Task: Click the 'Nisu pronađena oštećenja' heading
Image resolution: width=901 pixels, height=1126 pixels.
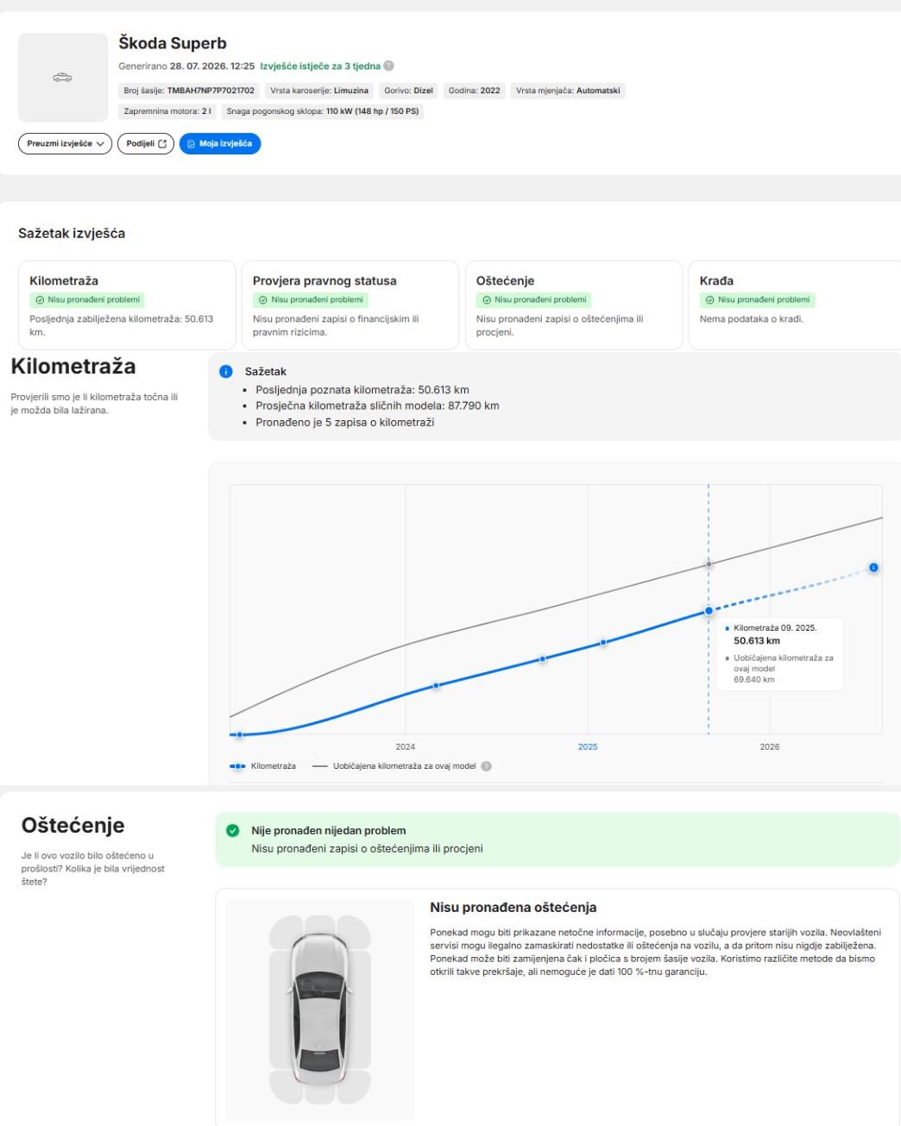Action: [x=514, y=908]
